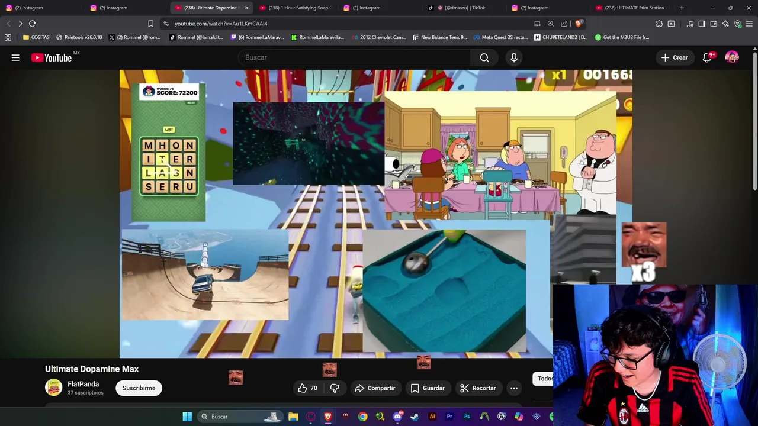
Task: Focus the YouTube Buscar search field
Action: point(355,57)
